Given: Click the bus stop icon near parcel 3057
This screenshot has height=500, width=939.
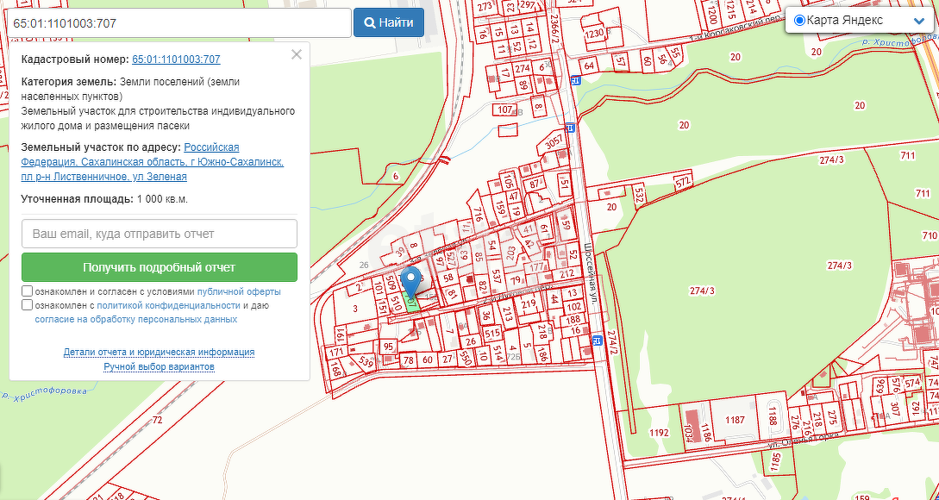Looking at the screenshot, I should click(x=570, y=128).
